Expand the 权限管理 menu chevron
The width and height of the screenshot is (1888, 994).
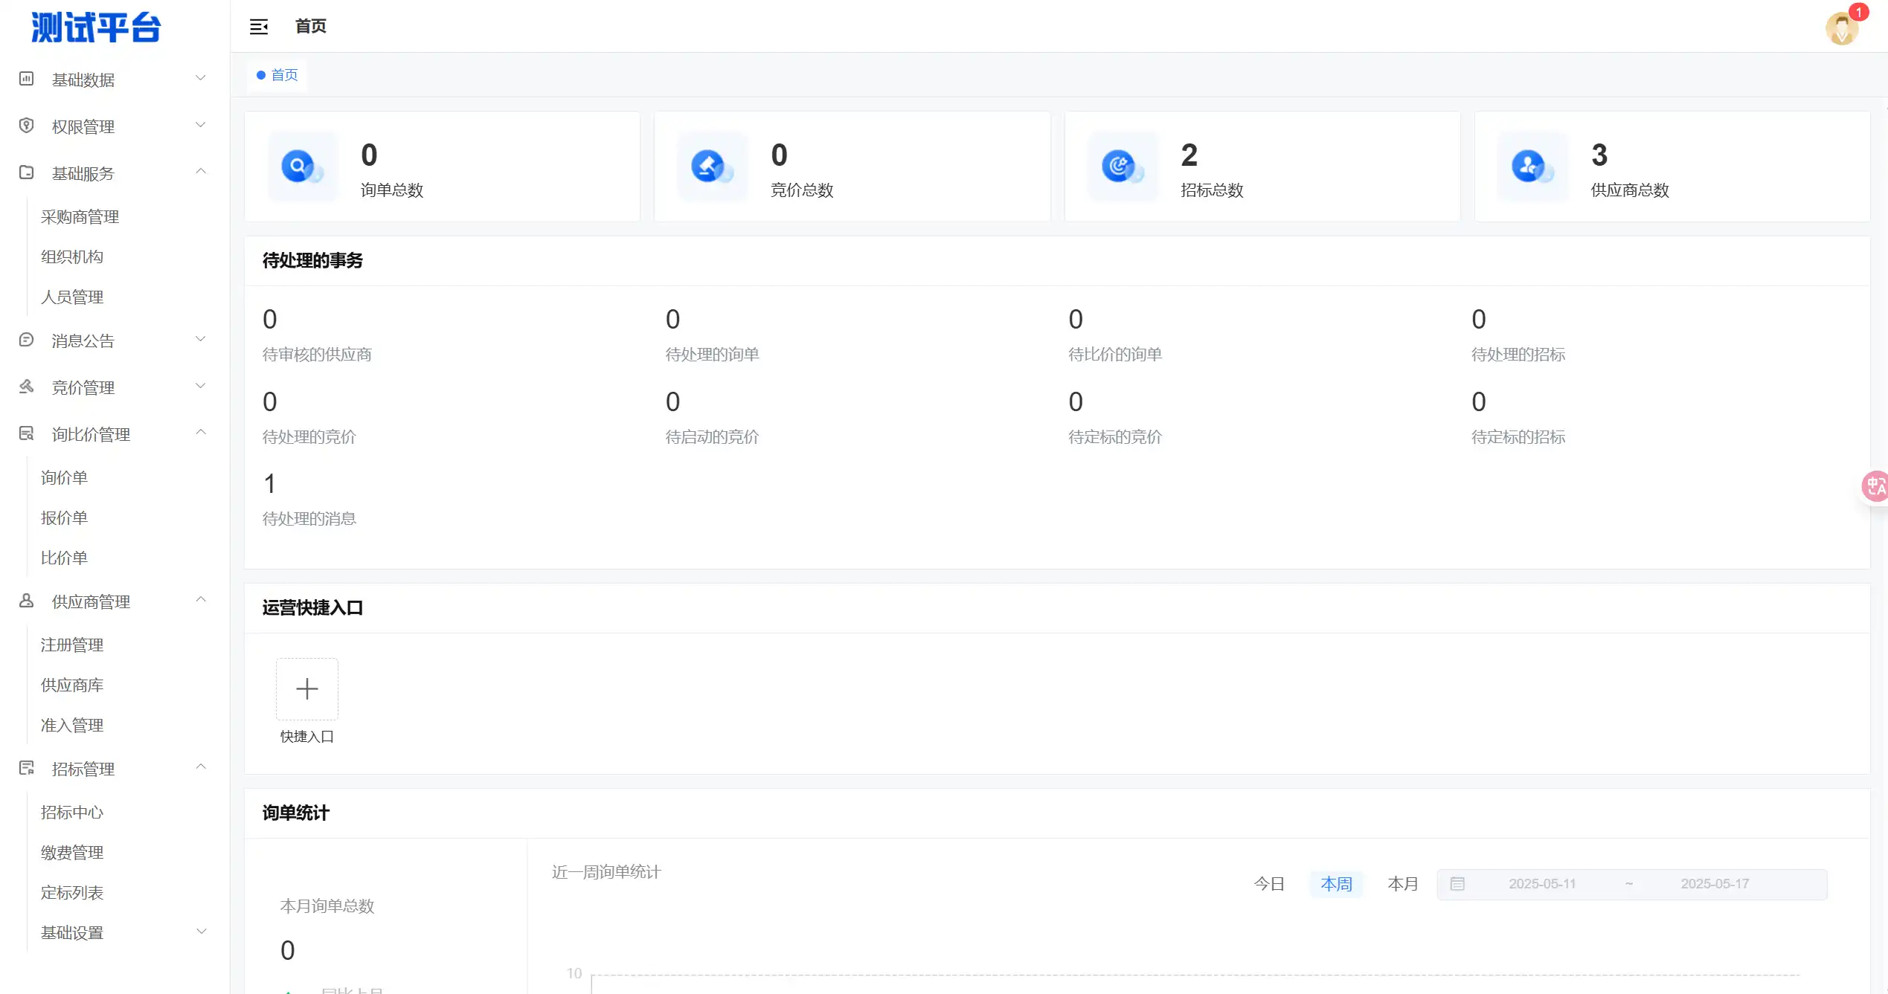point(200,125)
